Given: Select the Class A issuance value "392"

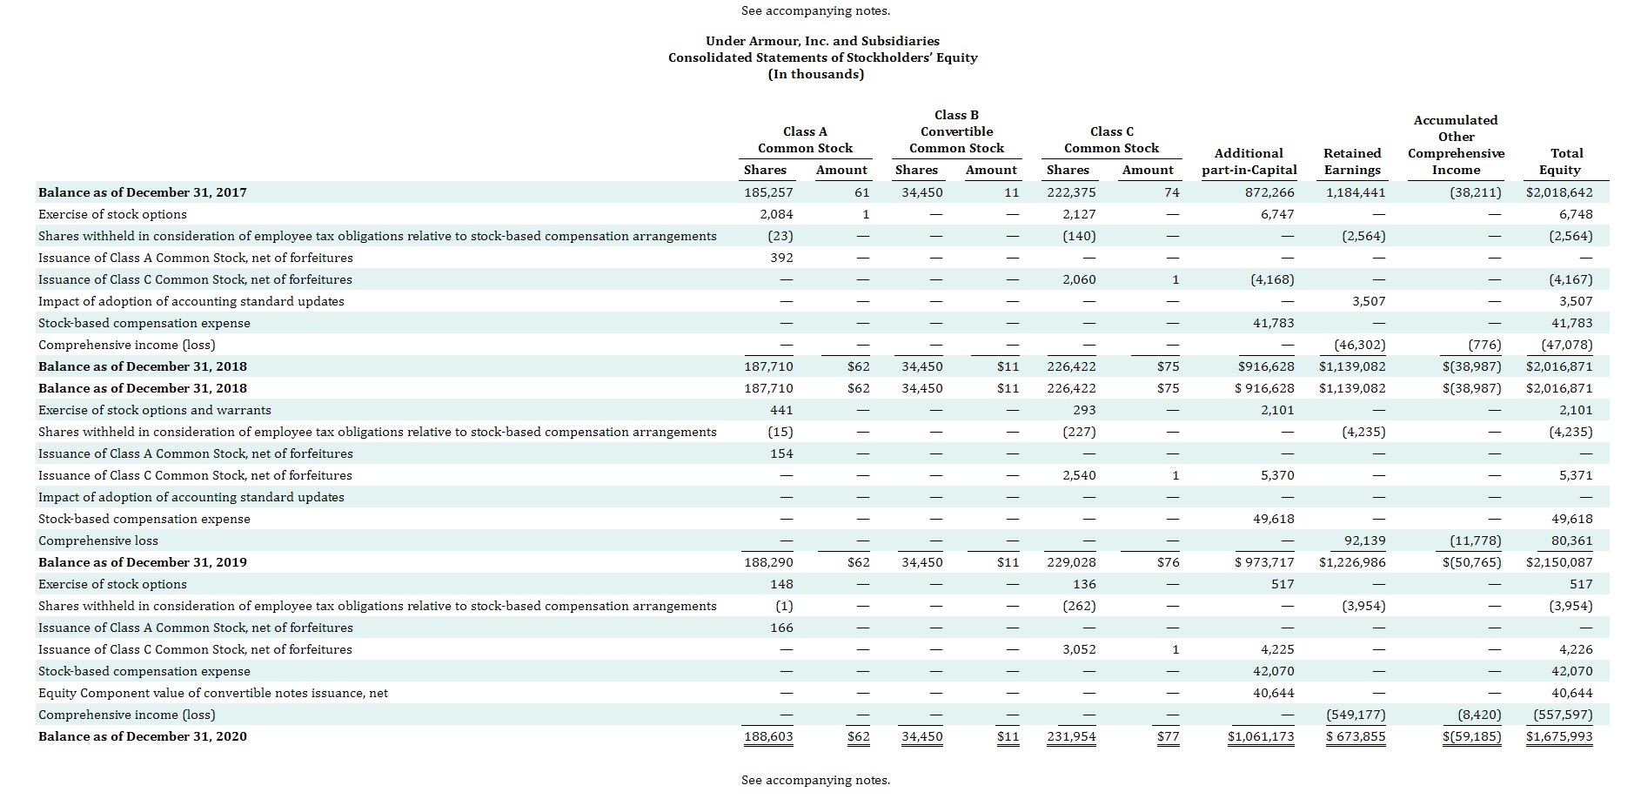Looking at the screenshot, I should tap(781, 258).
